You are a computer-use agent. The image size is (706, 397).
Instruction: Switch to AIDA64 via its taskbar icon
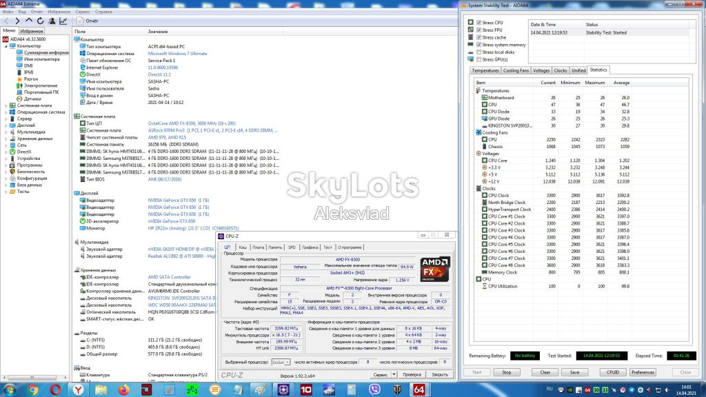point(418,389)
